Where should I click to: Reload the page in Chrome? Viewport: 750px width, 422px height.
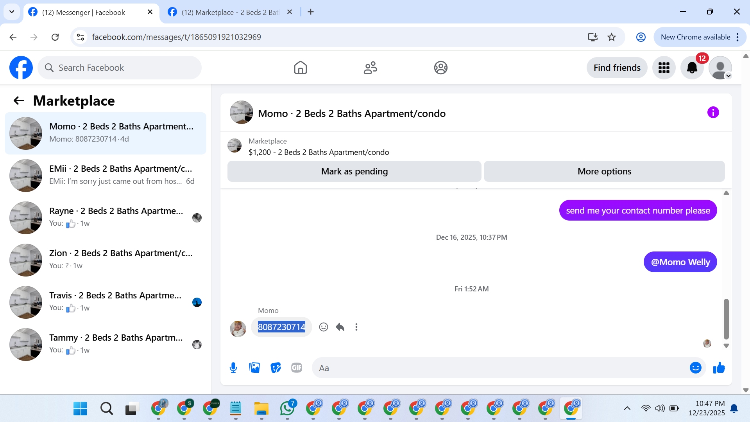pos(55,37)
